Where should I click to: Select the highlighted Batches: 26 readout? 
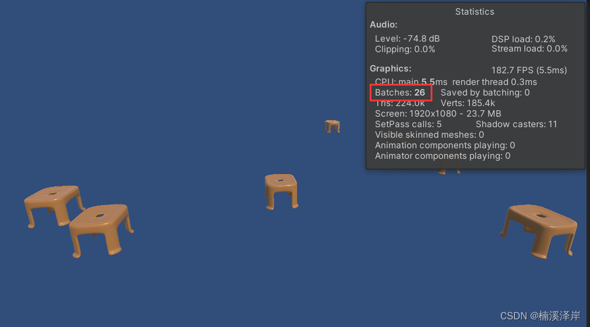click(x=400, y=93)
